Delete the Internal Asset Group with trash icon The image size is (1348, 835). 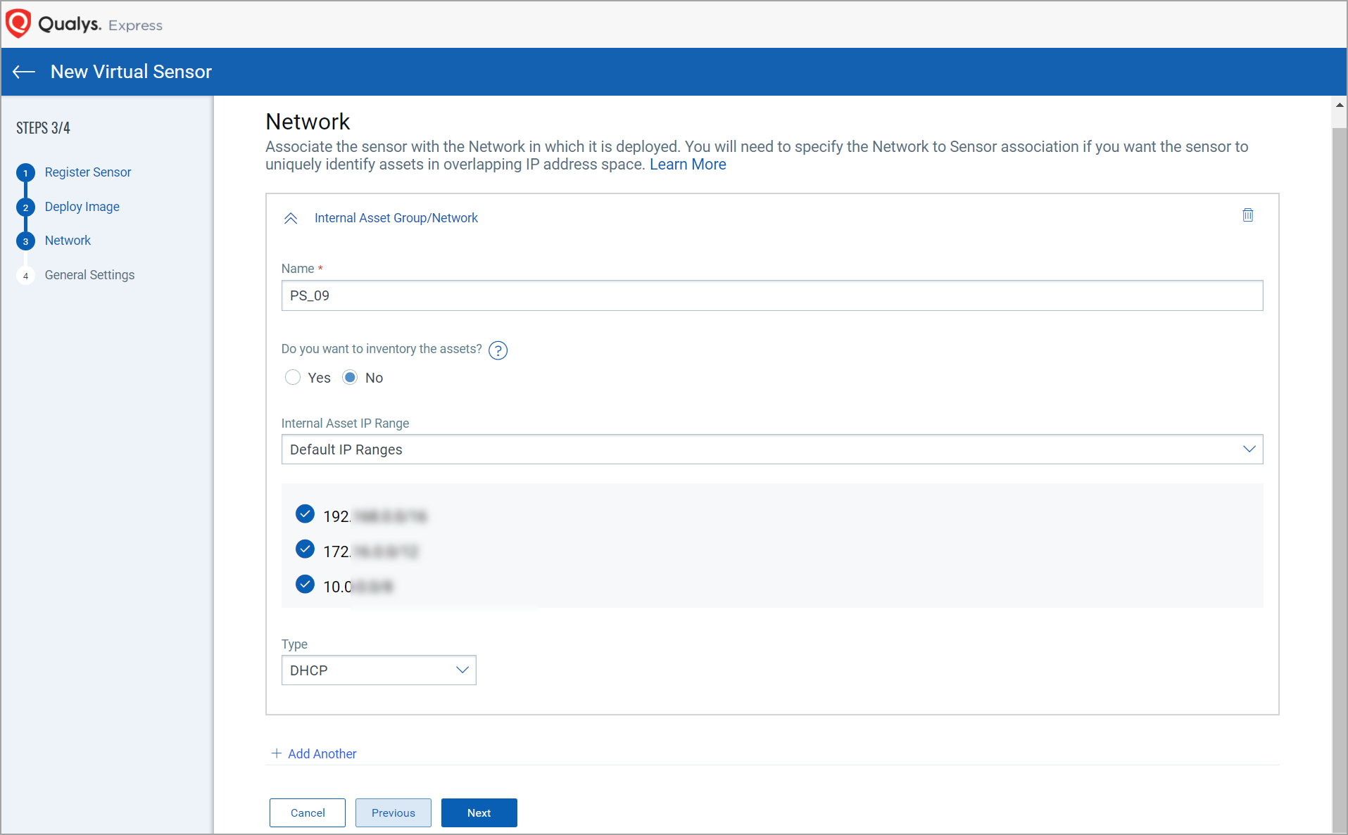[1247, 215]
